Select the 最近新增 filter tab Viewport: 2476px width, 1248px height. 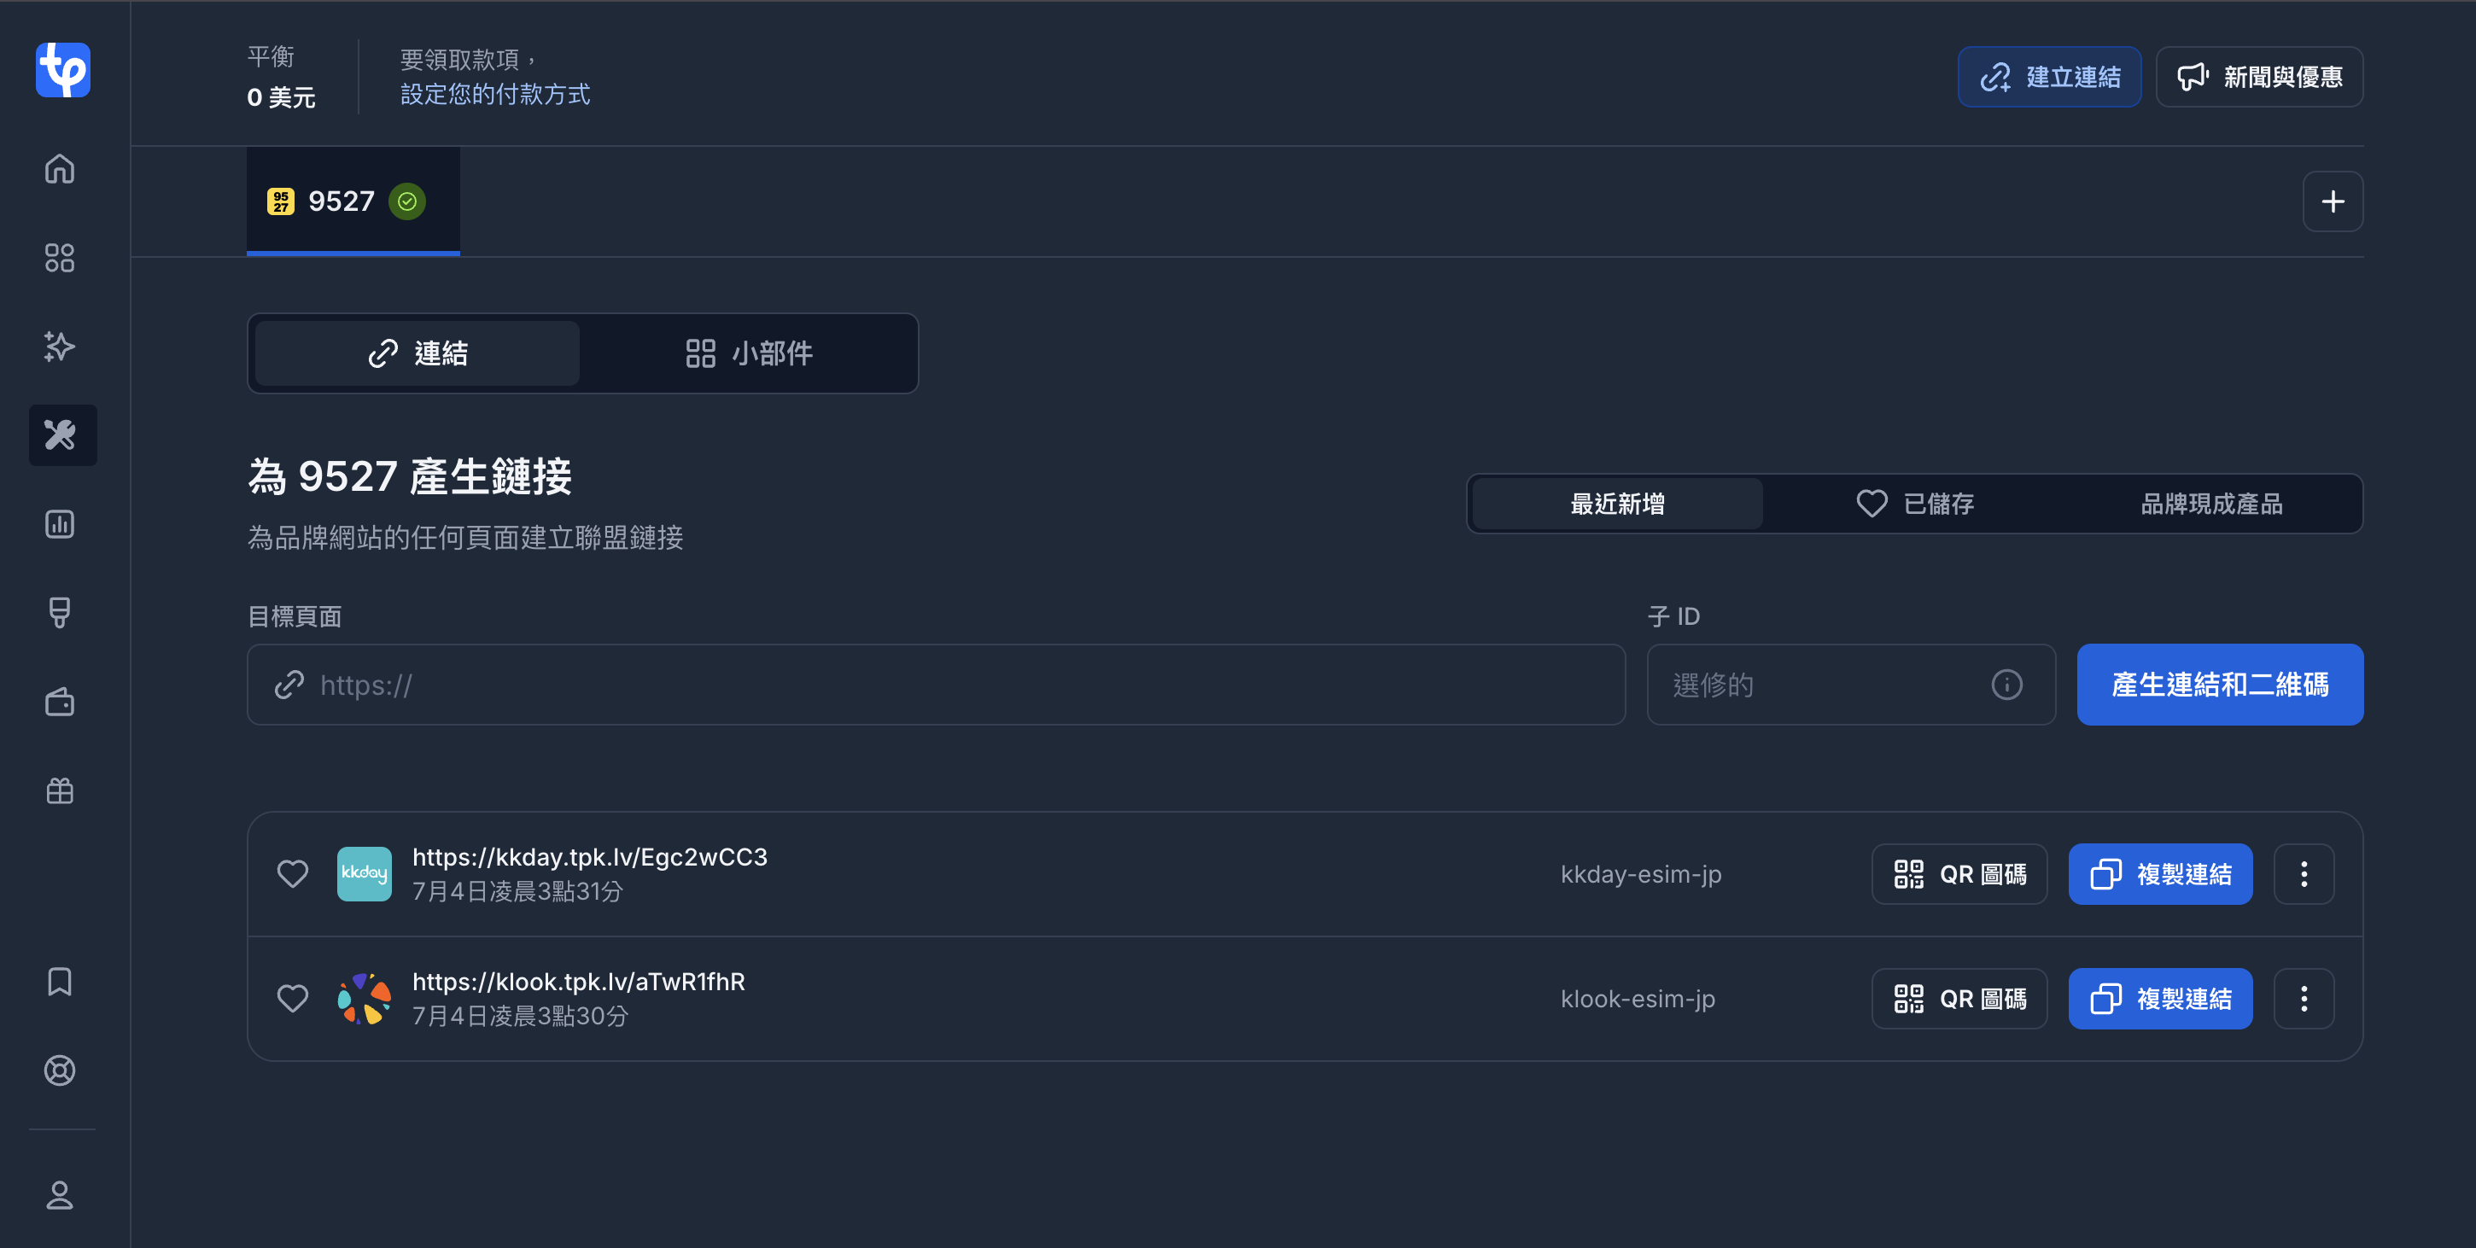[x=1618, y=504]
